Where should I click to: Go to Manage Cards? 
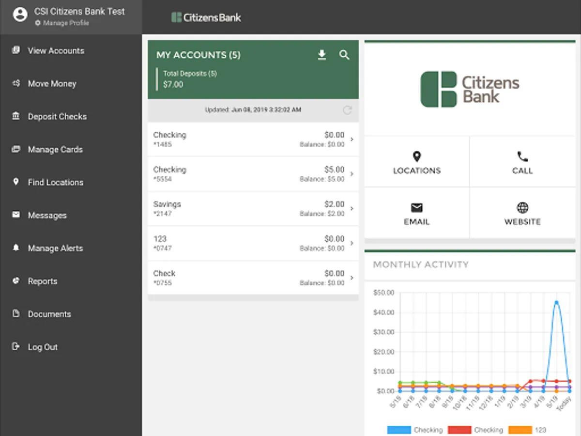(55, 149)
